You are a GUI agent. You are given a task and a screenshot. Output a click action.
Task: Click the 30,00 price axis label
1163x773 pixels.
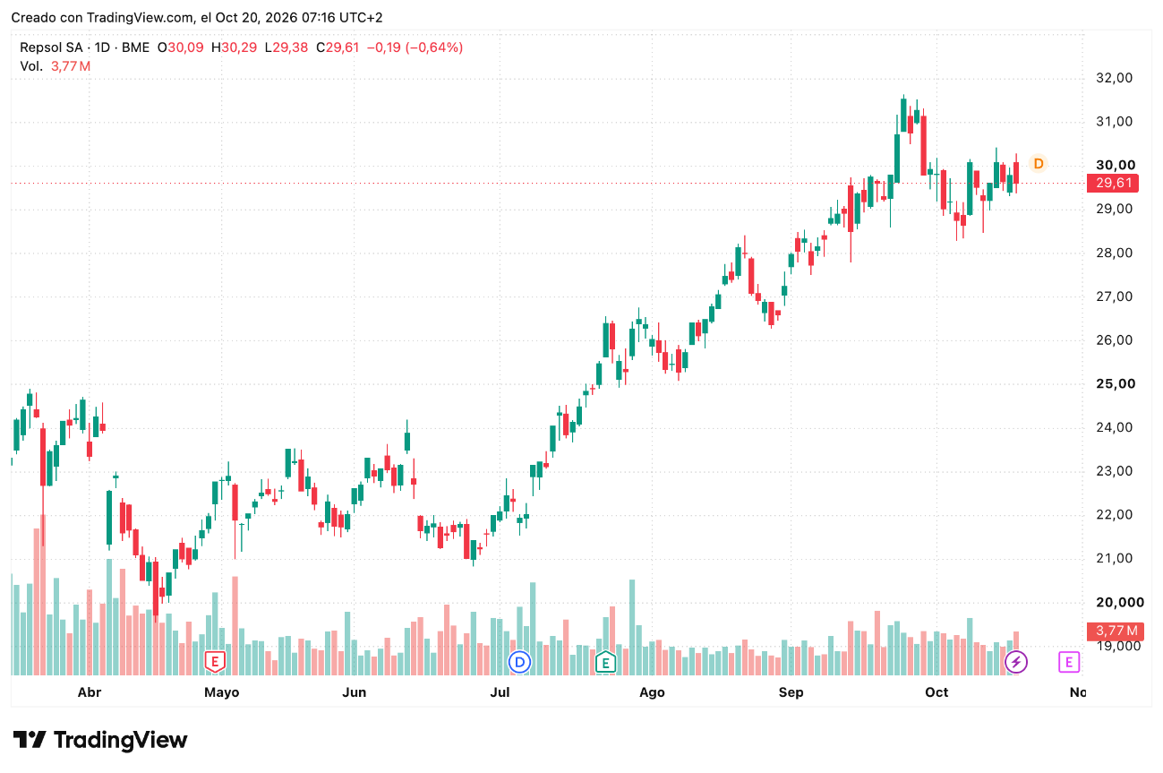(x=1115, y=165)
